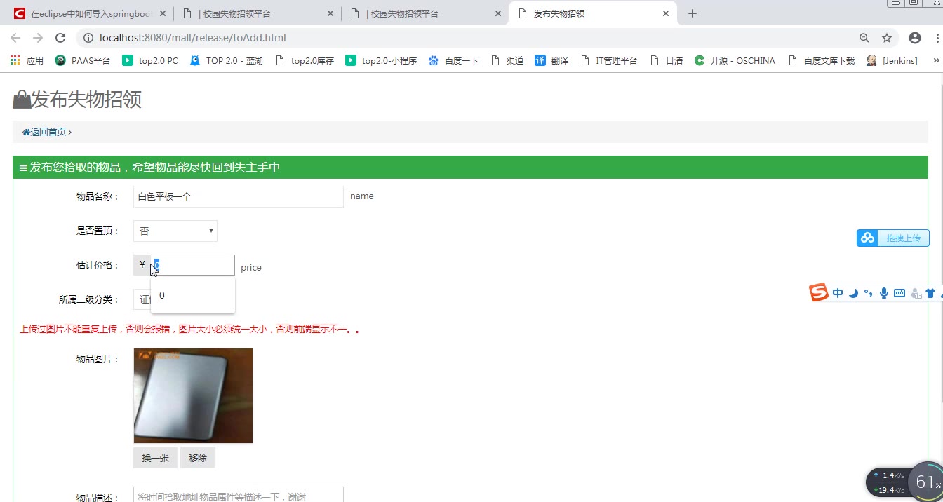
Task: Close the 发布失物招领 tab
Action: coord(666,13)
